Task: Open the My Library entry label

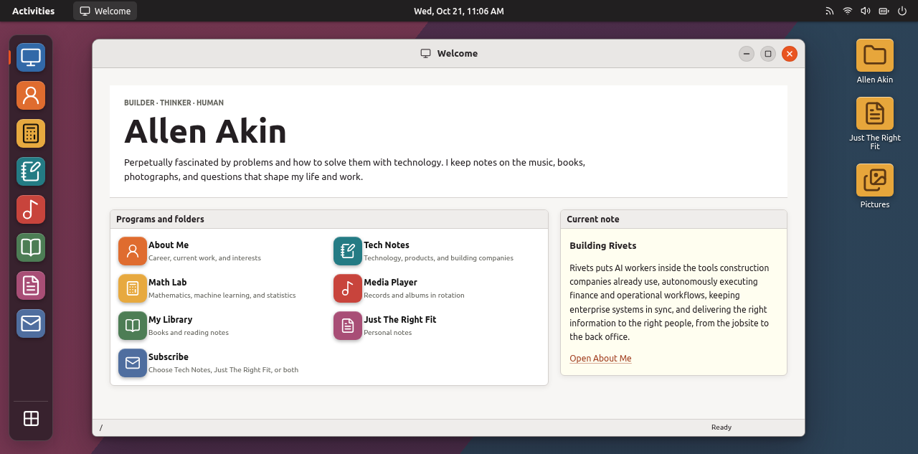Action: pos(170,320)
